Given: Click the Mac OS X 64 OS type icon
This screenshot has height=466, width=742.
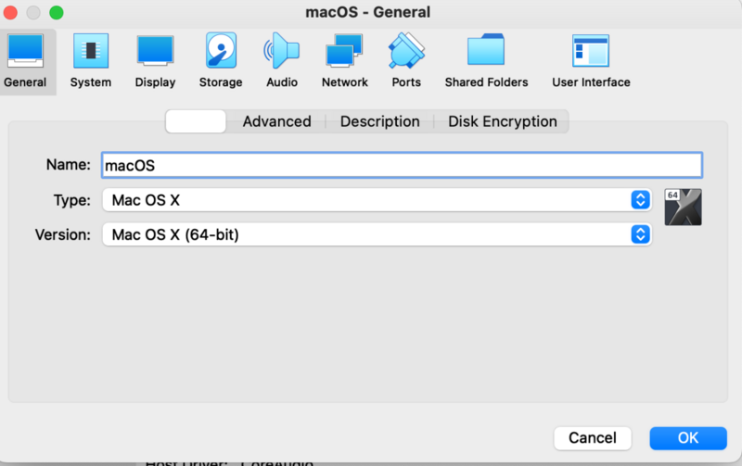Looking at the screenshot, I should click(683, 207).
